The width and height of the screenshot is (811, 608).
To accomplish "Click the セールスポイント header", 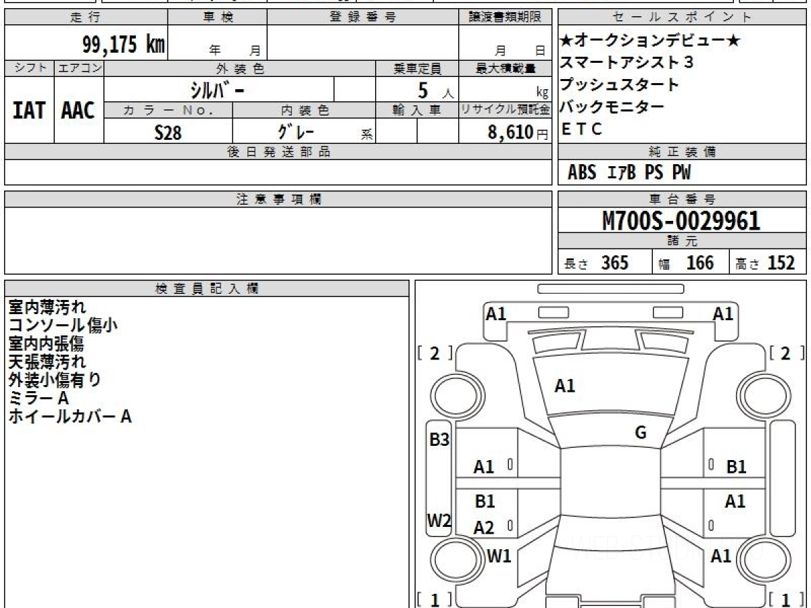I will coord(683,18).
